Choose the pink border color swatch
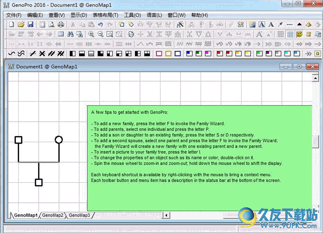 tap(159, 54)
